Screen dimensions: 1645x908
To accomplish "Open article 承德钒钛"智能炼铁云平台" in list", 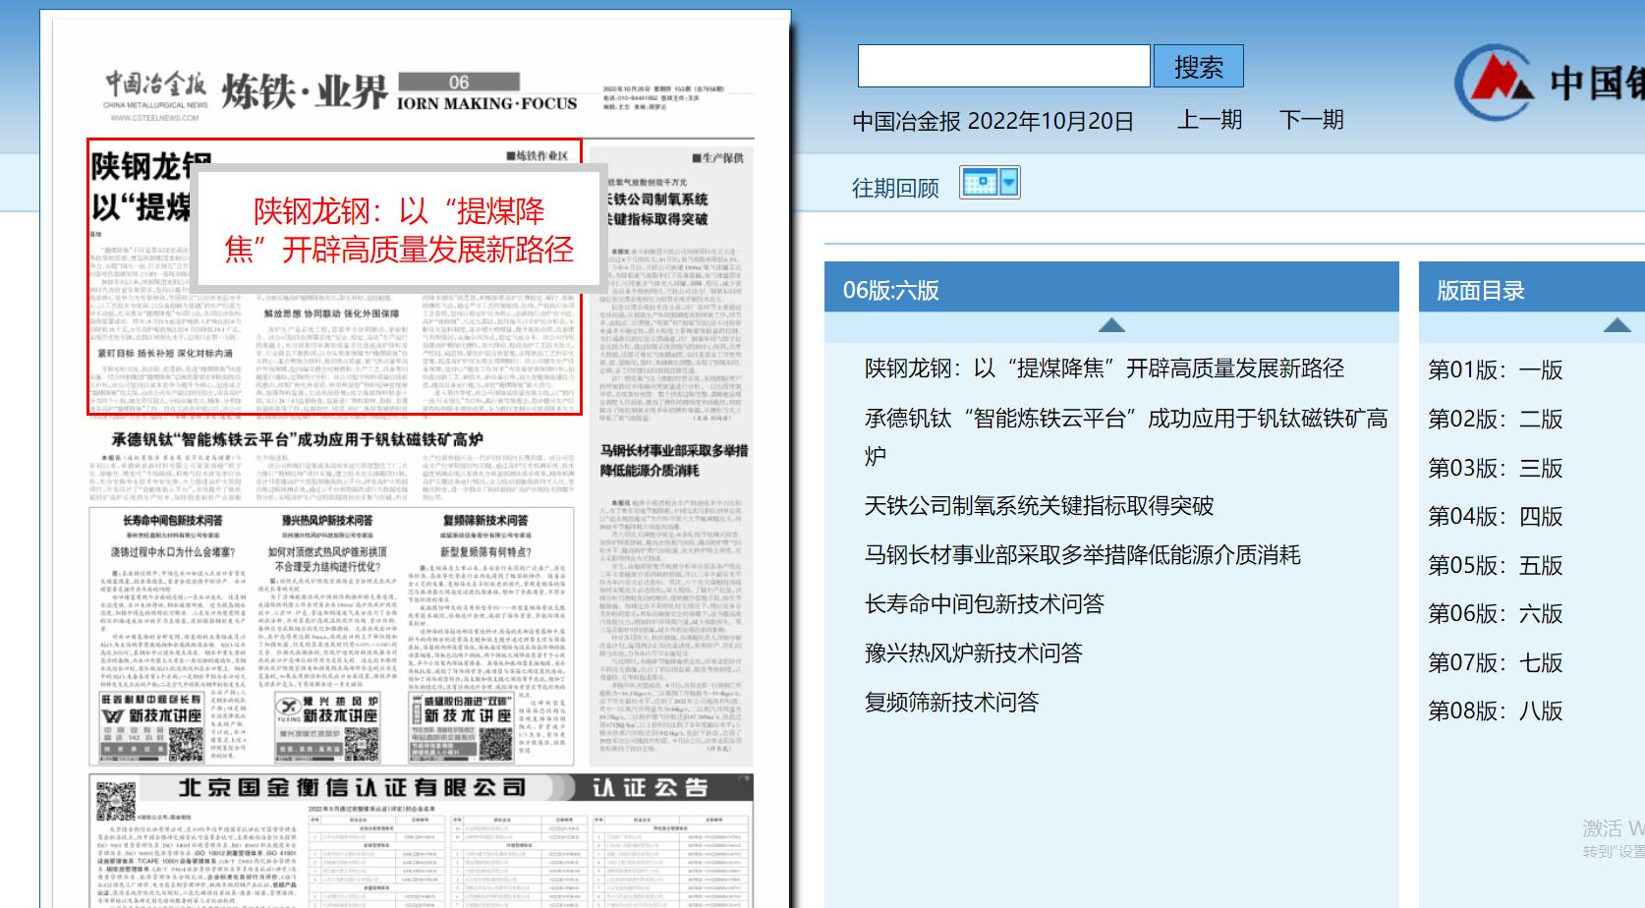I will coord(1126,436).
